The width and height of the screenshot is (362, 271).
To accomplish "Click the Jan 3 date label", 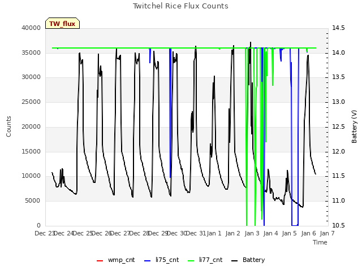I will pyautogui.click(x=252, y=233).
